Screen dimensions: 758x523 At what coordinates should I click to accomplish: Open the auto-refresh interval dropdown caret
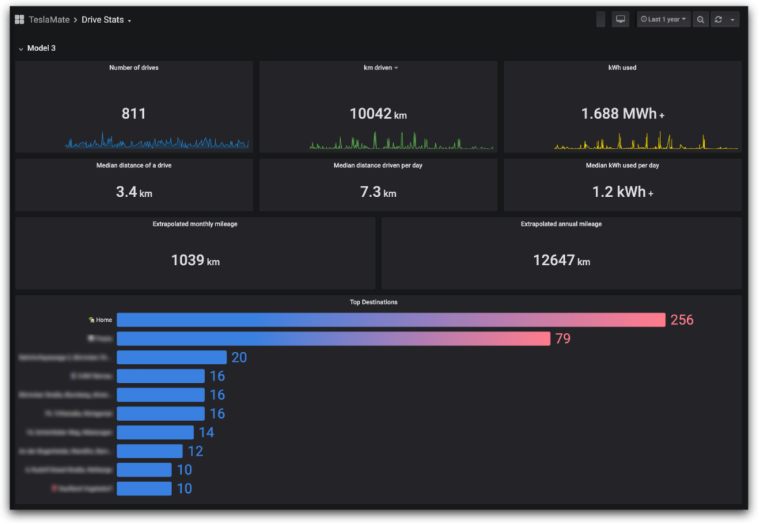point(733,19)
